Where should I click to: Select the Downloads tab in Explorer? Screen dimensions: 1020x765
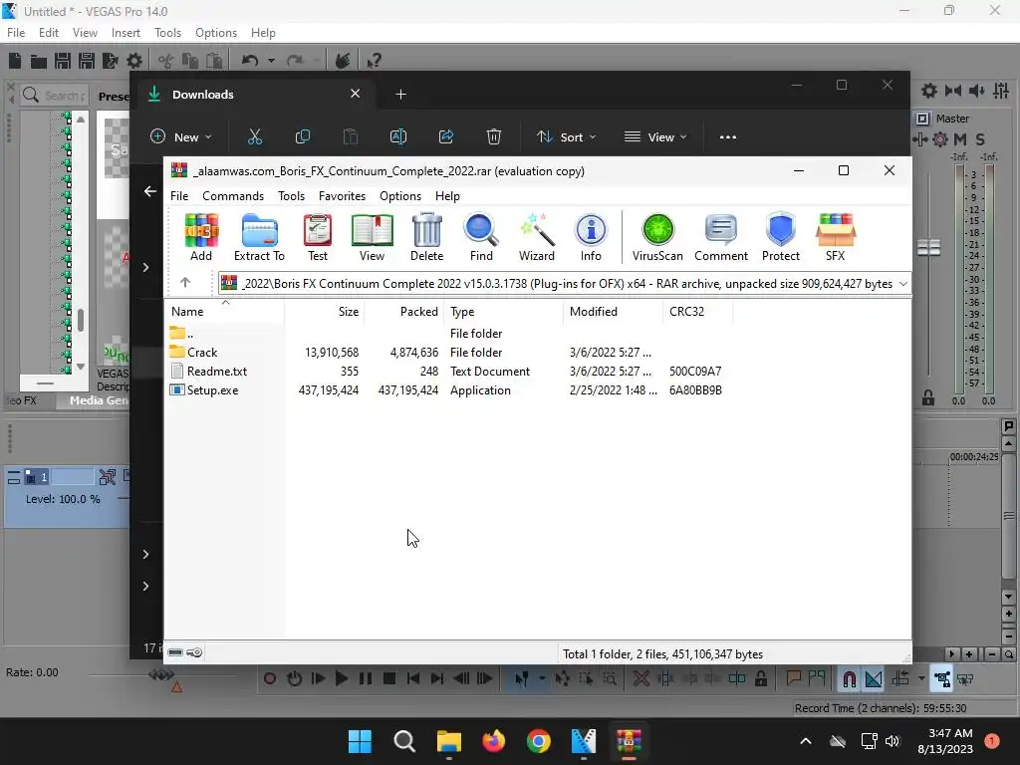[254, 95]
